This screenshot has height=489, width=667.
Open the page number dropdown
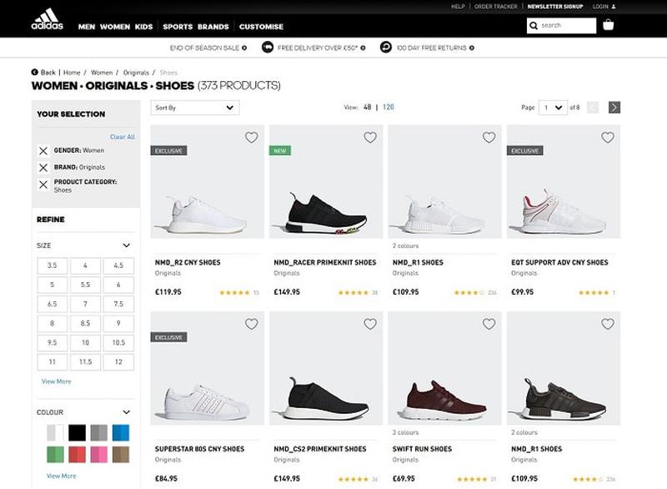[553, 108]
